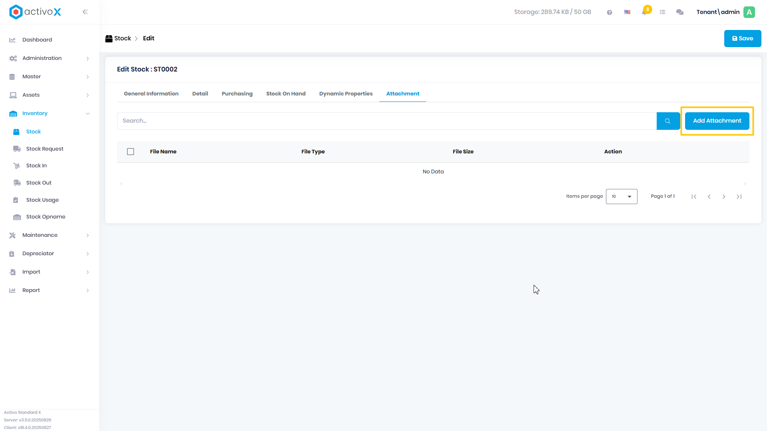
Task: Sort by File Size column header
Action: [463, 152]
